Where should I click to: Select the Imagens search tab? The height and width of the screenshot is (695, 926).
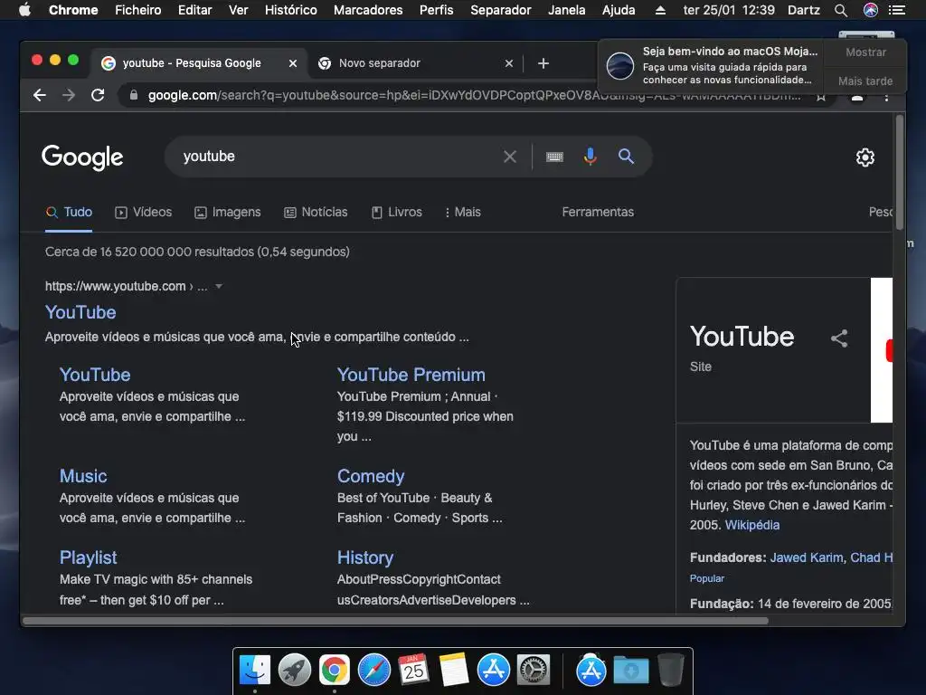click(x=227, y=212)
